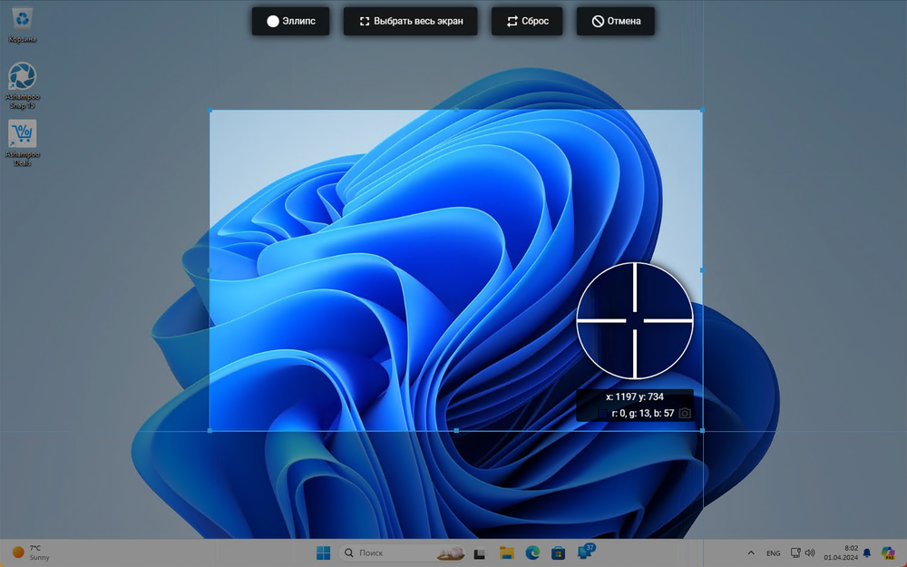Click the volume speaker icon in the tray
907x567 pixels.
click(x=810, y=553)
